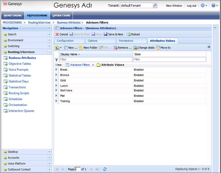Open Objective Tables in navigation
This screenshot has width=221, height=173.
[20, 64]
